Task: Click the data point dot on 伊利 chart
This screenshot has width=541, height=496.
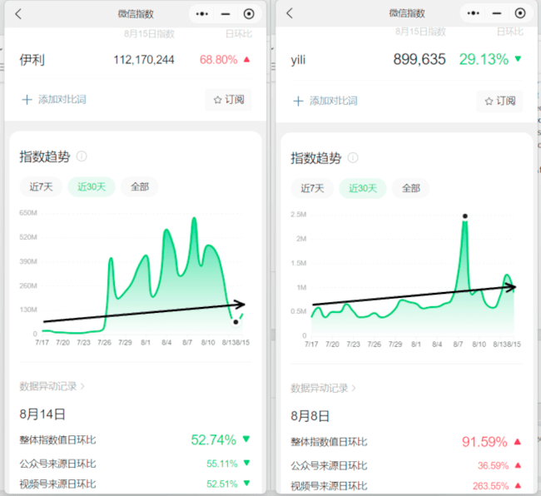Action: tap(236, 322)
